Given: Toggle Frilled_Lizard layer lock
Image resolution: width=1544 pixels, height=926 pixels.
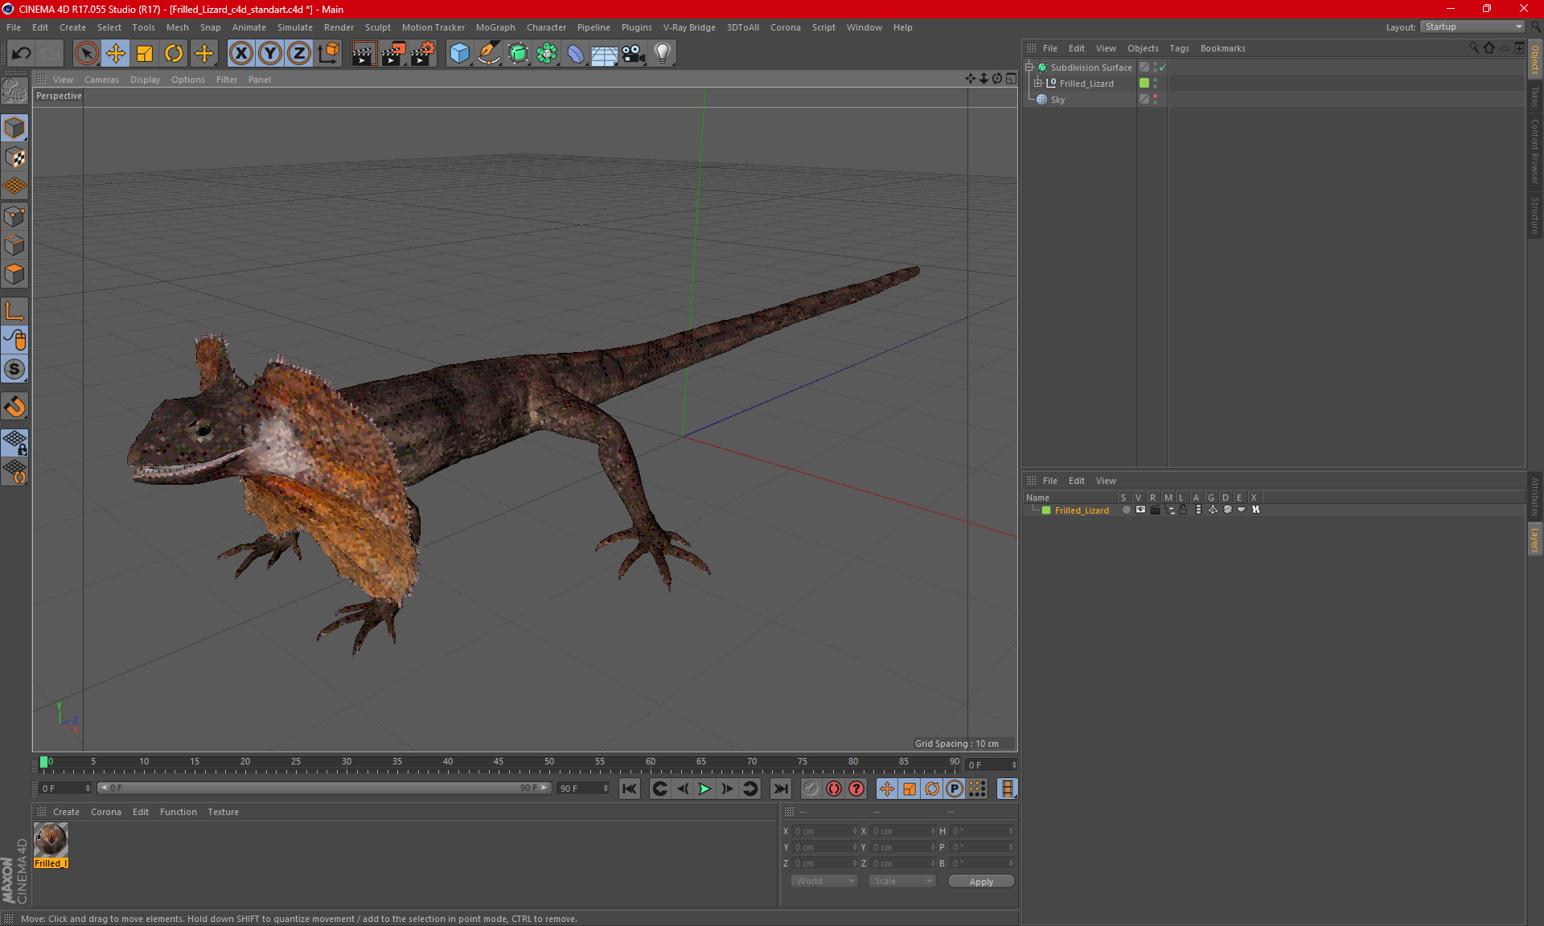Looking at the screenshot, I should 1183,510.
